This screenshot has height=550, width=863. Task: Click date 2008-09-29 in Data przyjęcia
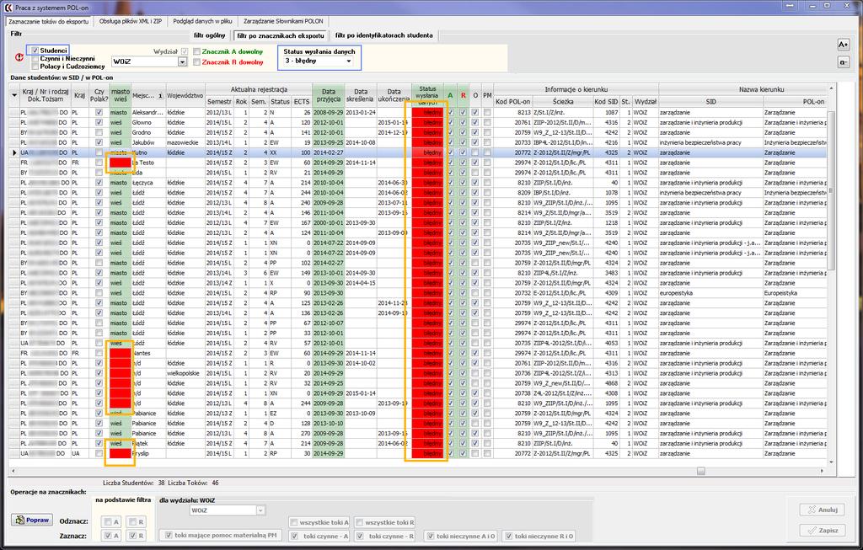[x=329, y=112]
